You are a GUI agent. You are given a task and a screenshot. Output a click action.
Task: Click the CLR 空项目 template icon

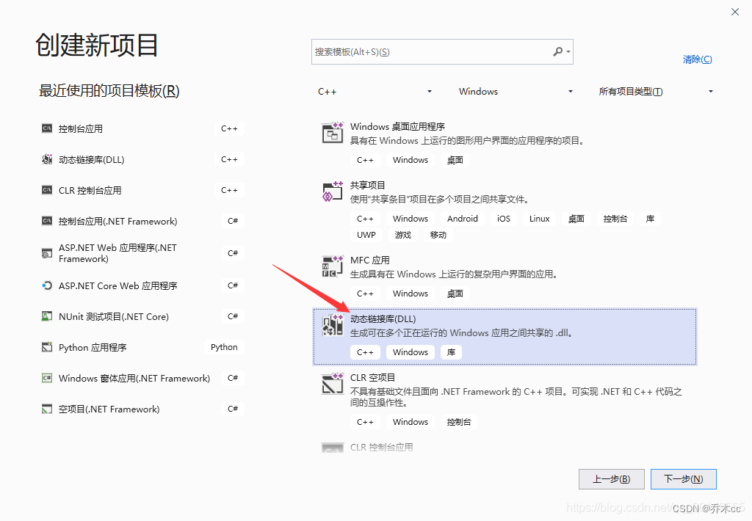tap(333, 384)
